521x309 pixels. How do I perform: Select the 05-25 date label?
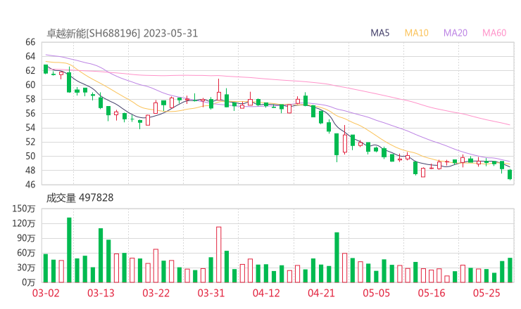[x=487, y=293]
